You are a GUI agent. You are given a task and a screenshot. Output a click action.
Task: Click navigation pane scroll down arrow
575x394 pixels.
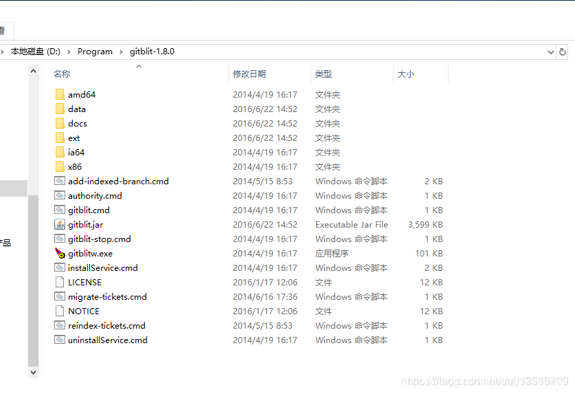[34, 372]
